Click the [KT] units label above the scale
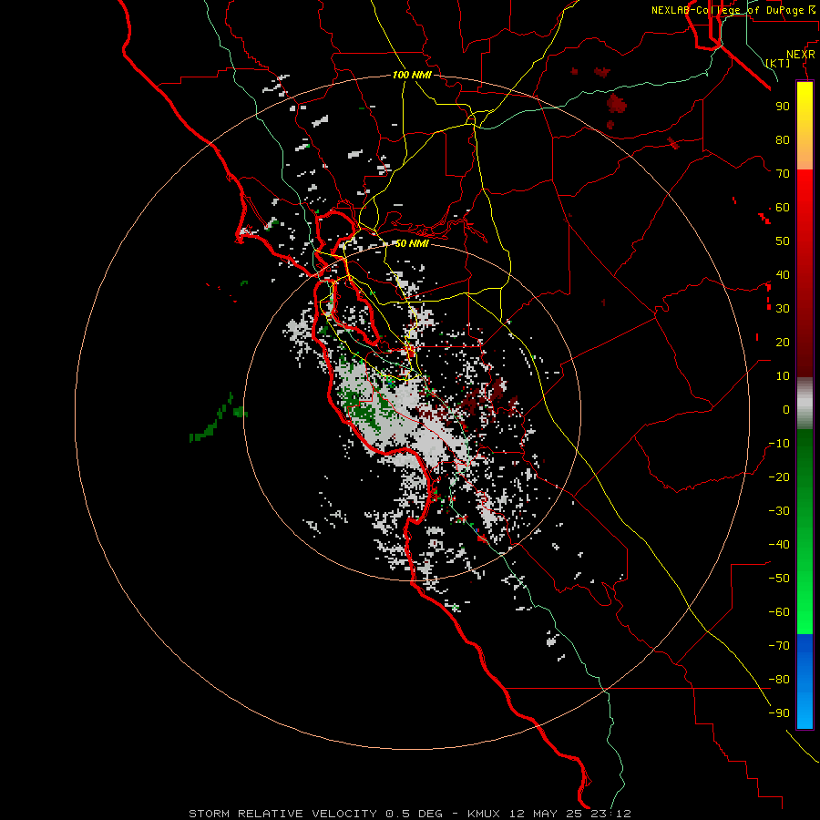This screenshot has height=820, width=820. tap(778, 63)
